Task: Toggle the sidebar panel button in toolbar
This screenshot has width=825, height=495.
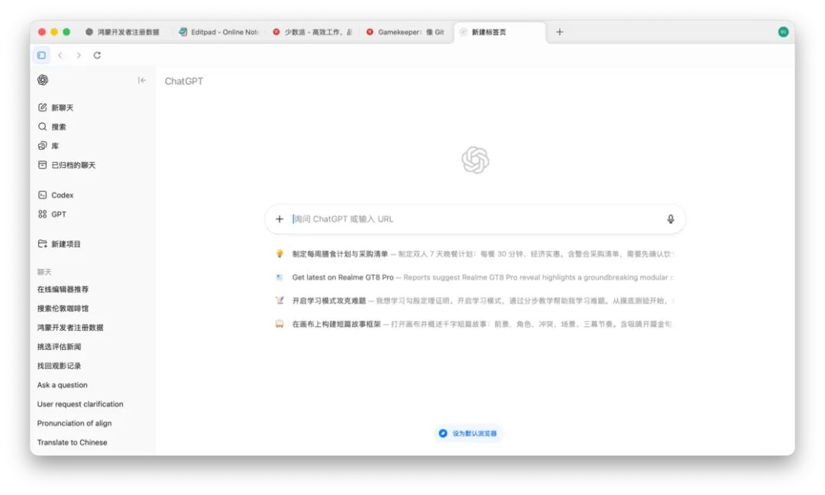Action: tap(41, 55)
